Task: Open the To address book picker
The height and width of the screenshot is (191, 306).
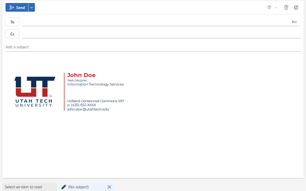Action: click(12, 22)
